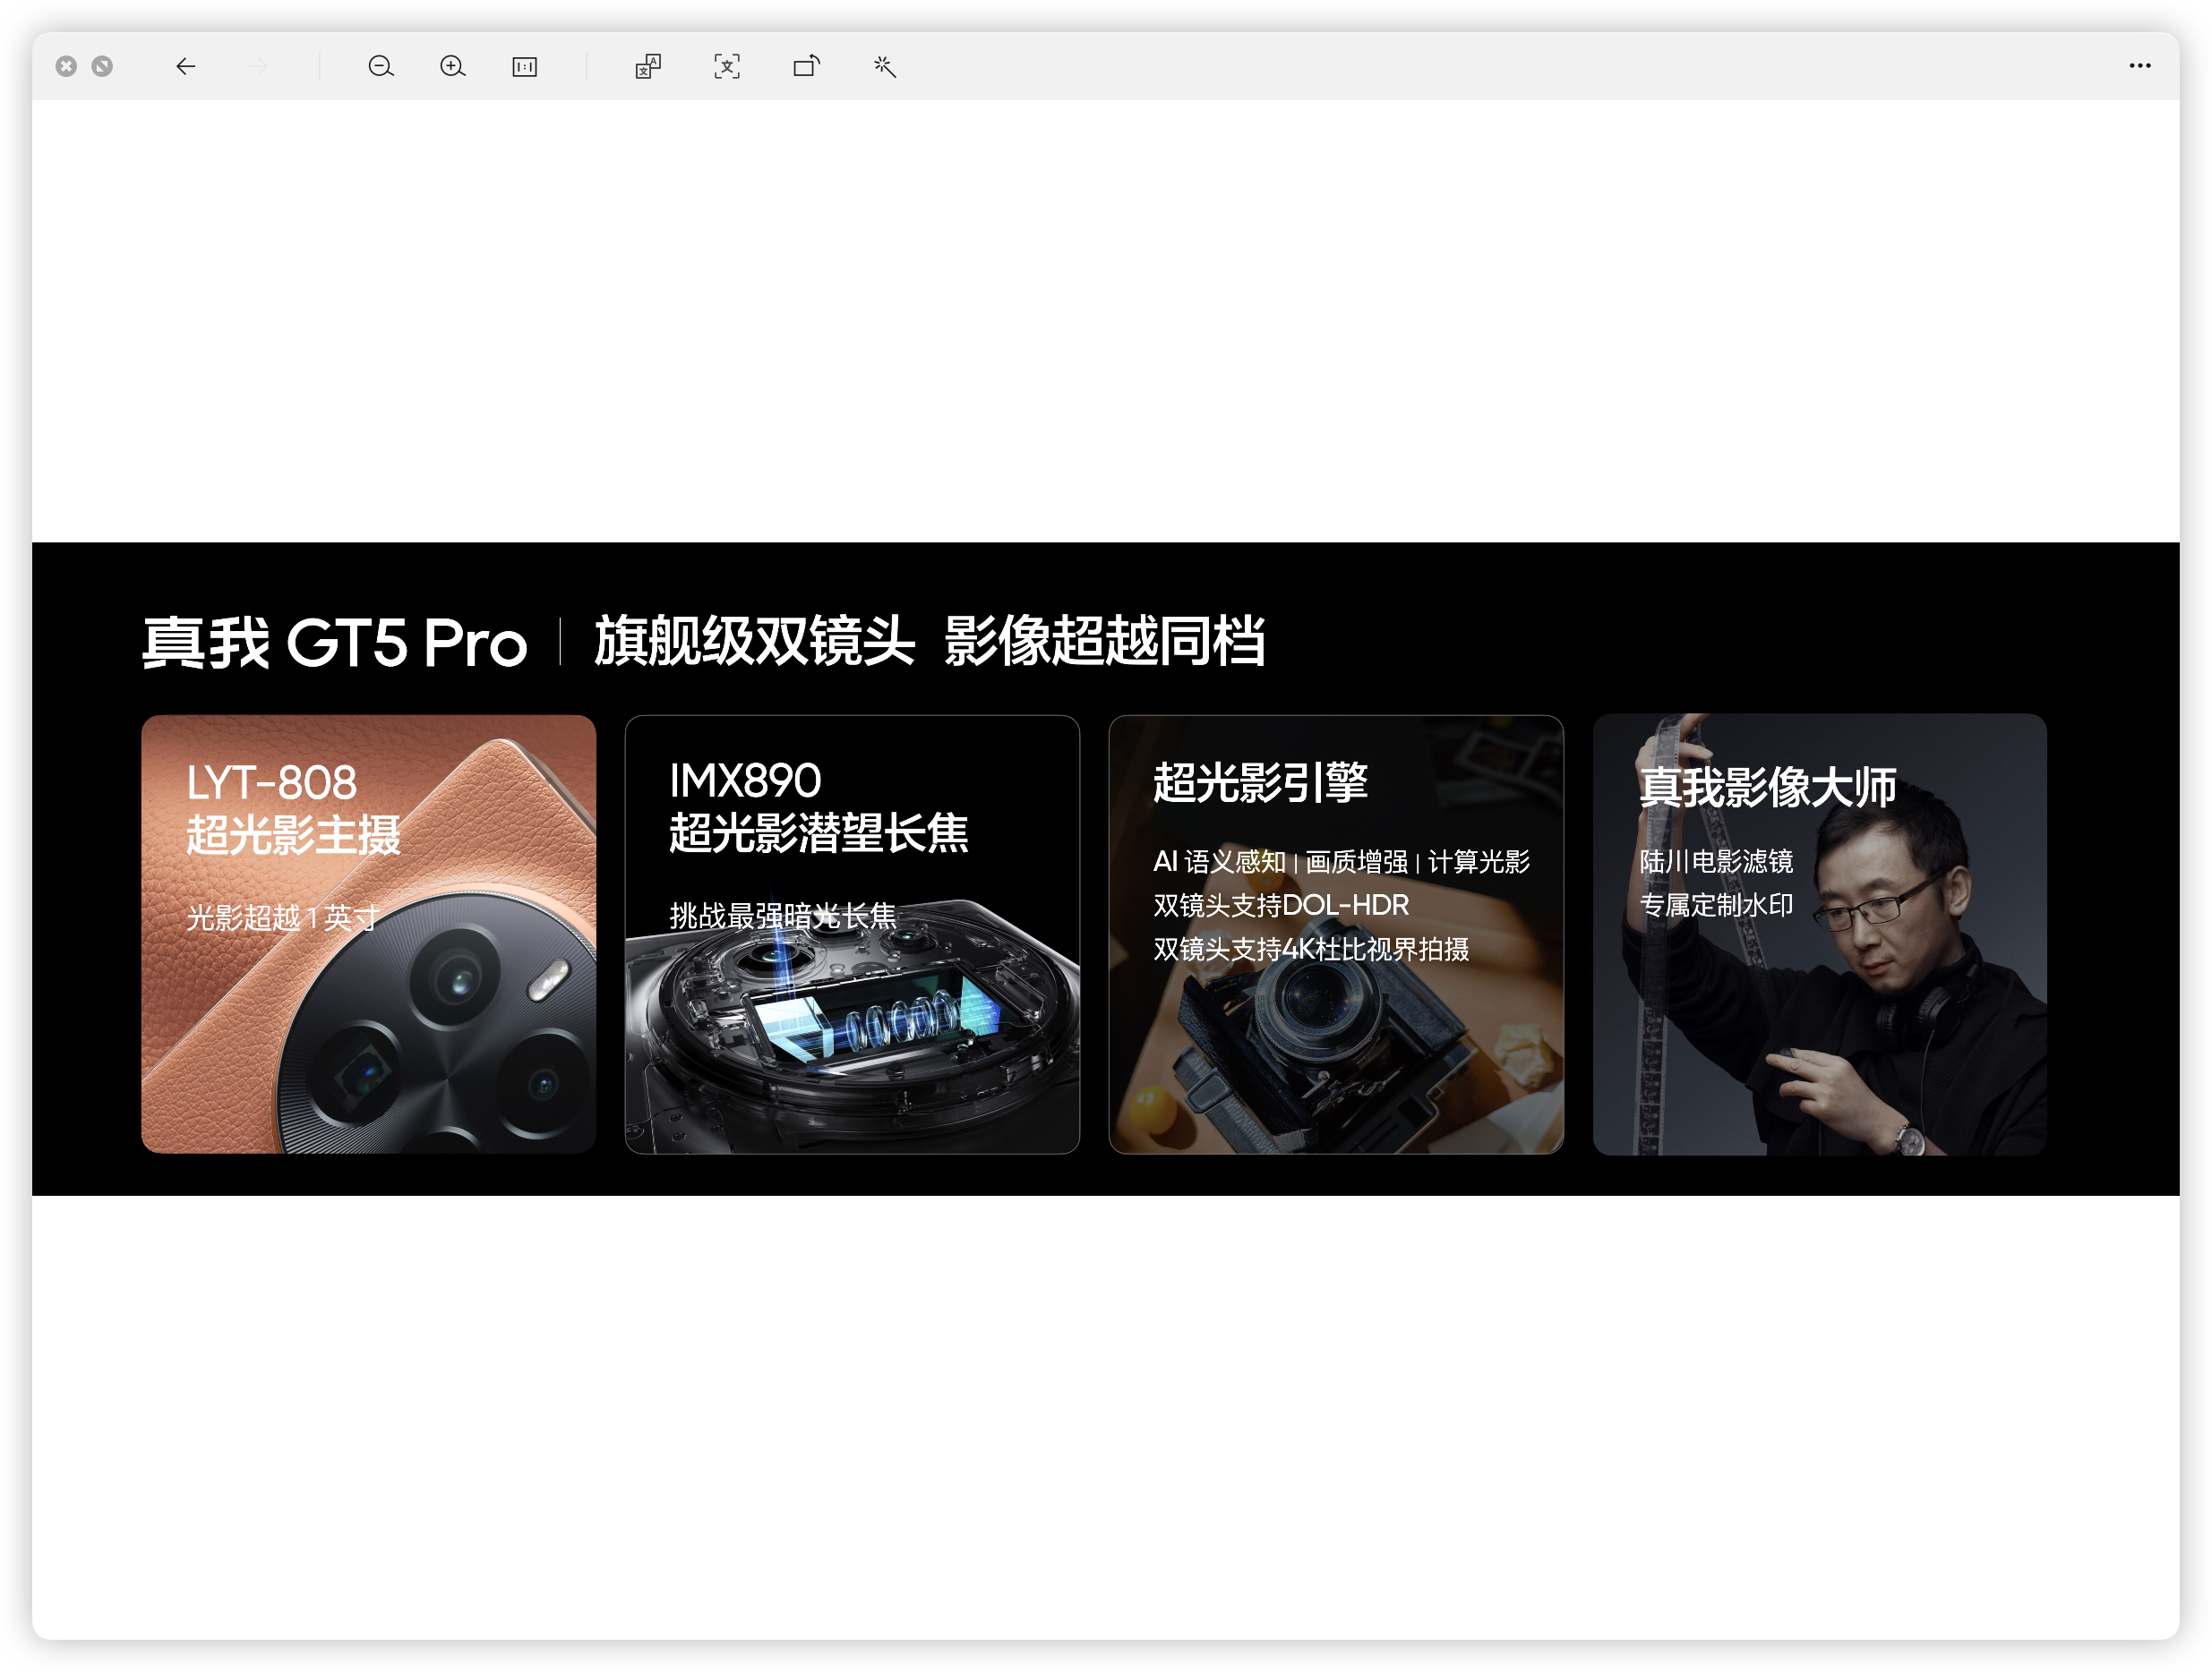Click the "光影超越 1 英寸" text

tap(283, 917)
